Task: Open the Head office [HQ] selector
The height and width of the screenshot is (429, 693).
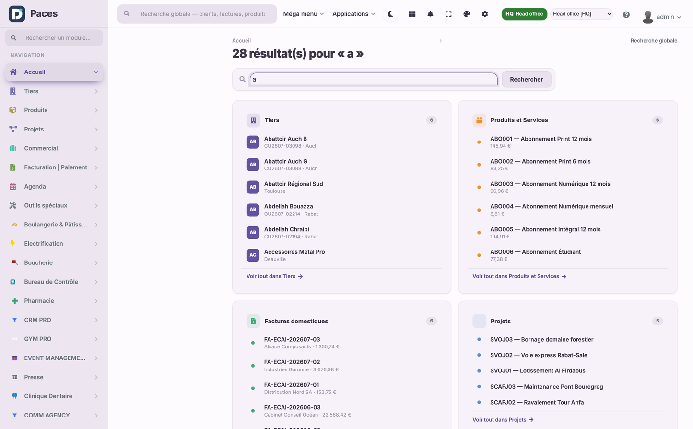Action: click(581, 14)
